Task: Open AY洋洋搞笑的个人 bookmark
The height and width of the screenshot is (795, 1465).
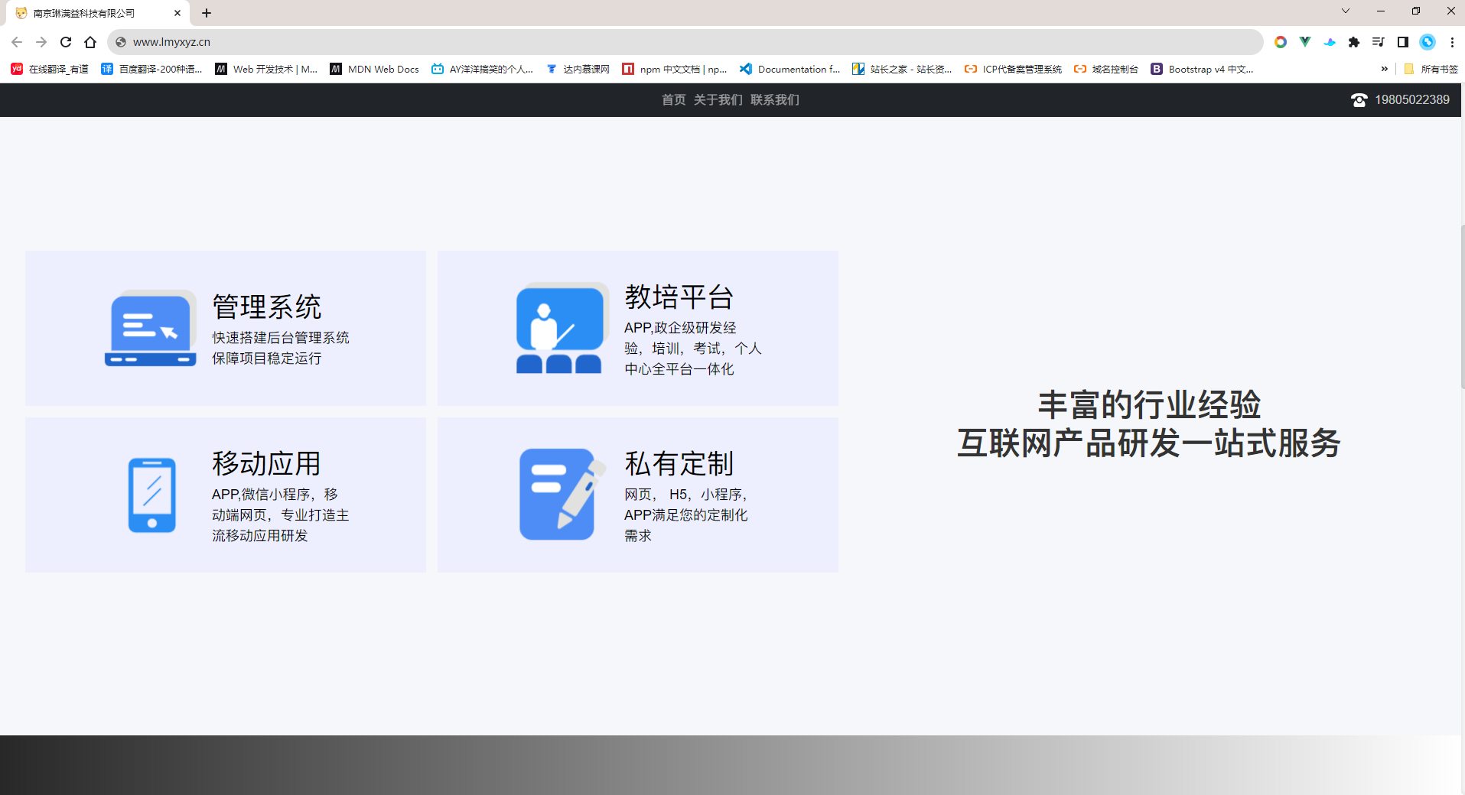Action: [482, 69]
